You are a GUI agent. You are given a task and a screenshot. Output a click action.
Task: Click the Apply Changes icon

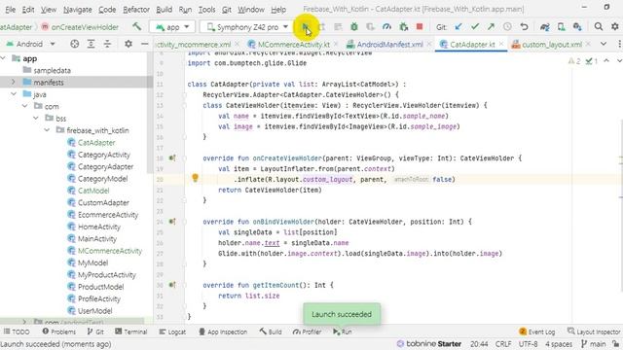322,27
